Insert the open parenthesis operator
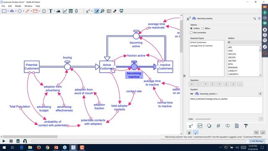This screenshot has width=268, height=151. coord(226,84)
